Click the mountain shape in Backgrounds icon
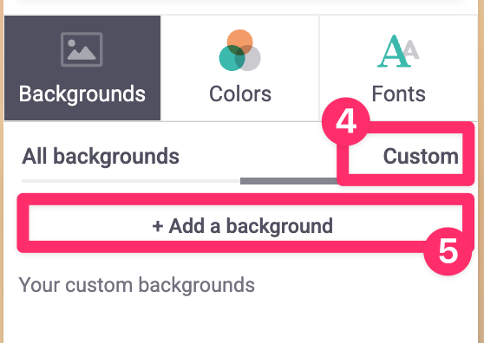 coord(82,52)
